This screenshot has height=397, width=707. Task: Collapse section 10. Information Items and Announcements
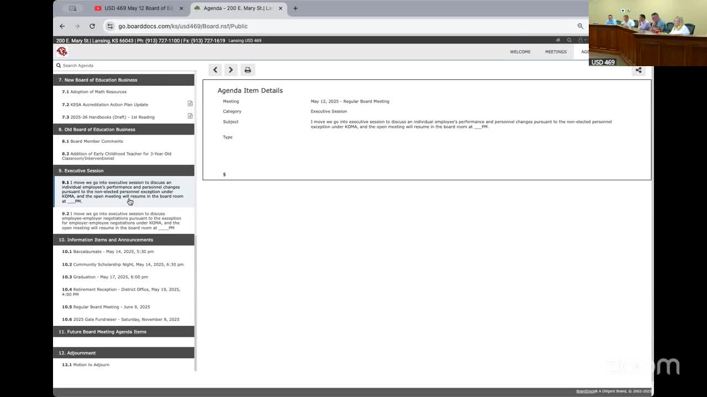[x=124, y=240]
